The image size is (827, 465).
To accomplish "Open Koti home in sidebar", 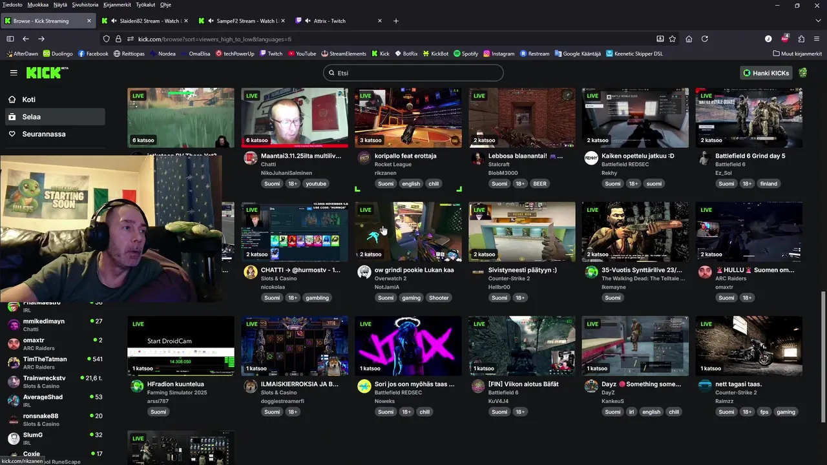I will (55, 99).
